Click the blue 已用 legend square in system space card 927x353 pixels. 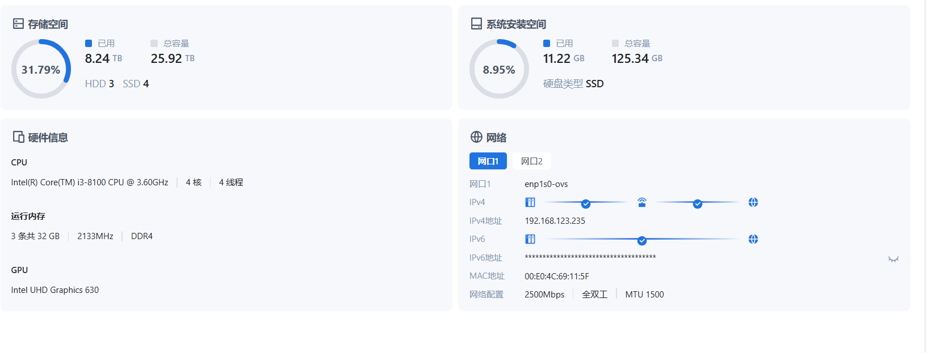(x=547, y=43)
